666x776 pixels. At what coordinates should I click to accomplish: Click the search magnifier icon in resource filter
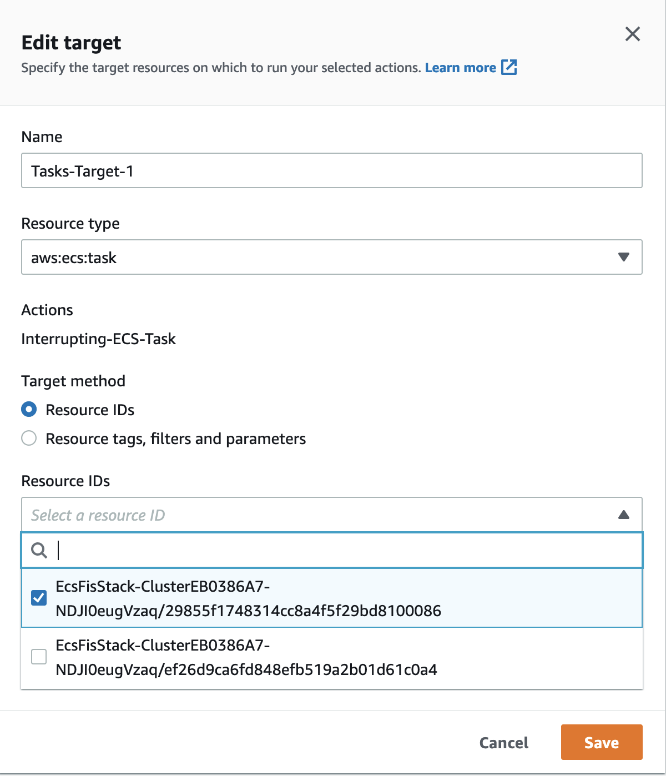tap(39, 550)
